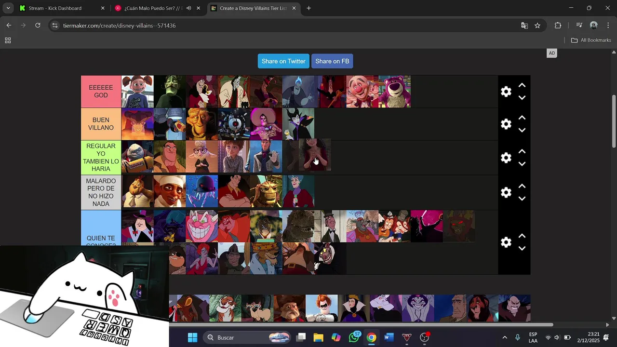617x347 pixels.
Task: Open settings gear for REGULAR YO TAMBIEN LO HARIA tier
Action: click(506, 158)
